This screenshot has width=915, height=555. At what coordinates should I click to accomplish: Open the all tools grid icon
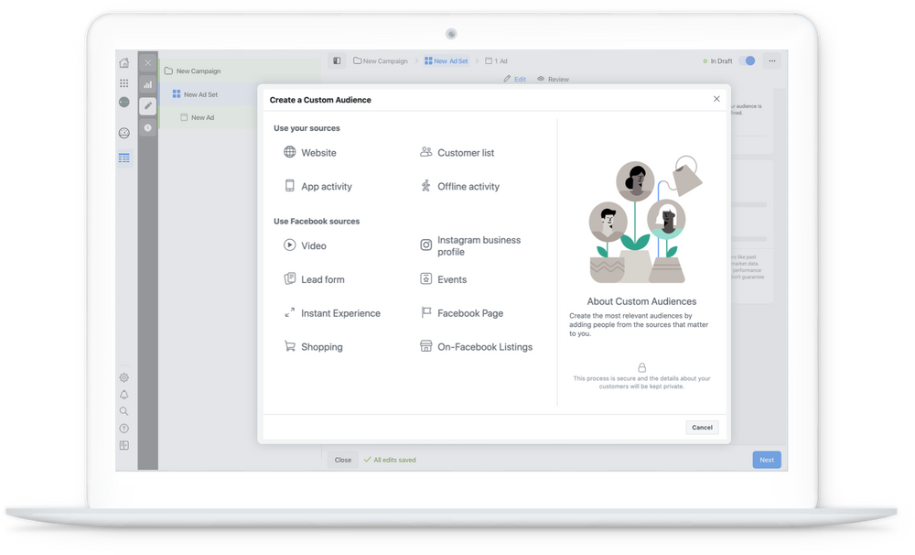coord(124,83)
